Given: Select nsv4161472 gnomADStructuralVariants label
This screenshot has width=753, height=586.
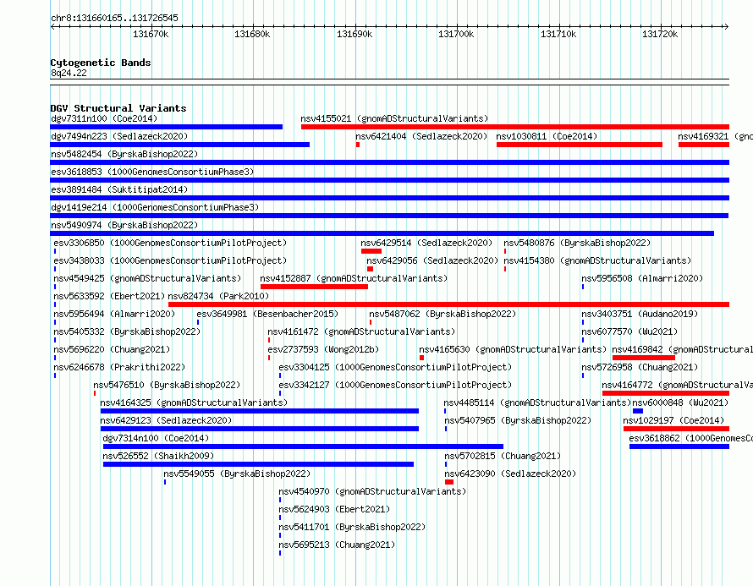Looking at the screenshot, I should click(x=361, y=331).
